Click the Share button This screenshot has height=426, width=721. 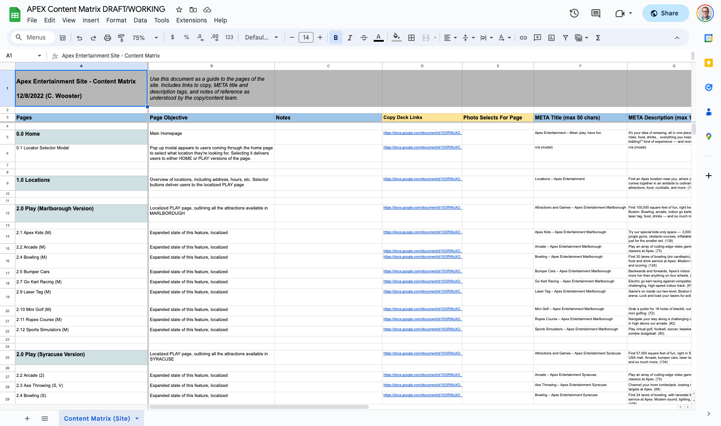pos(666,13)
